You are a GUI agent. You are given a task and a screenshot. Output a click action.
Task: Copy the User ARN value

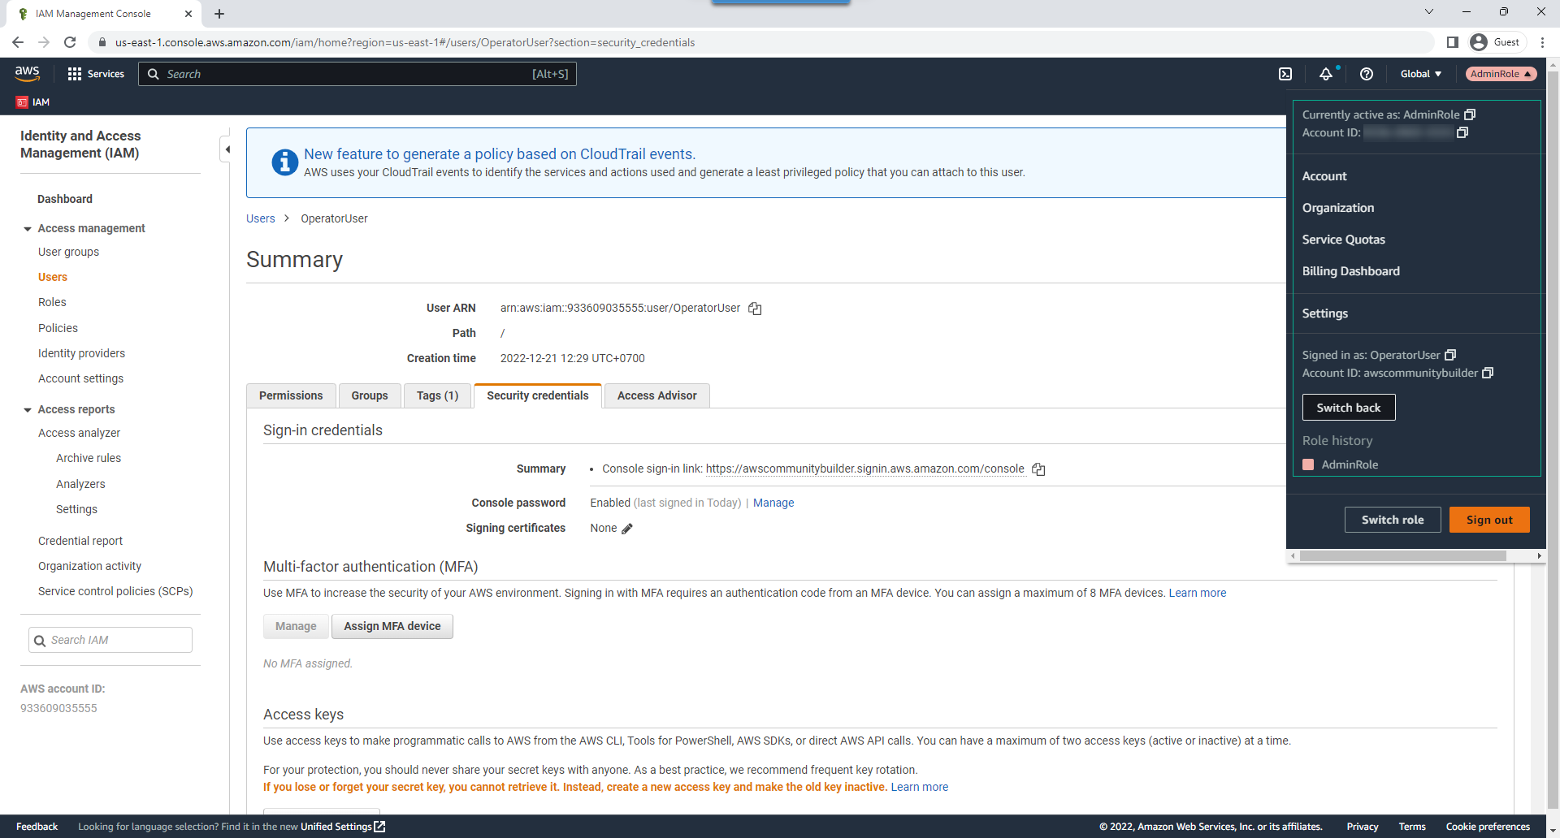coord(755,309)
